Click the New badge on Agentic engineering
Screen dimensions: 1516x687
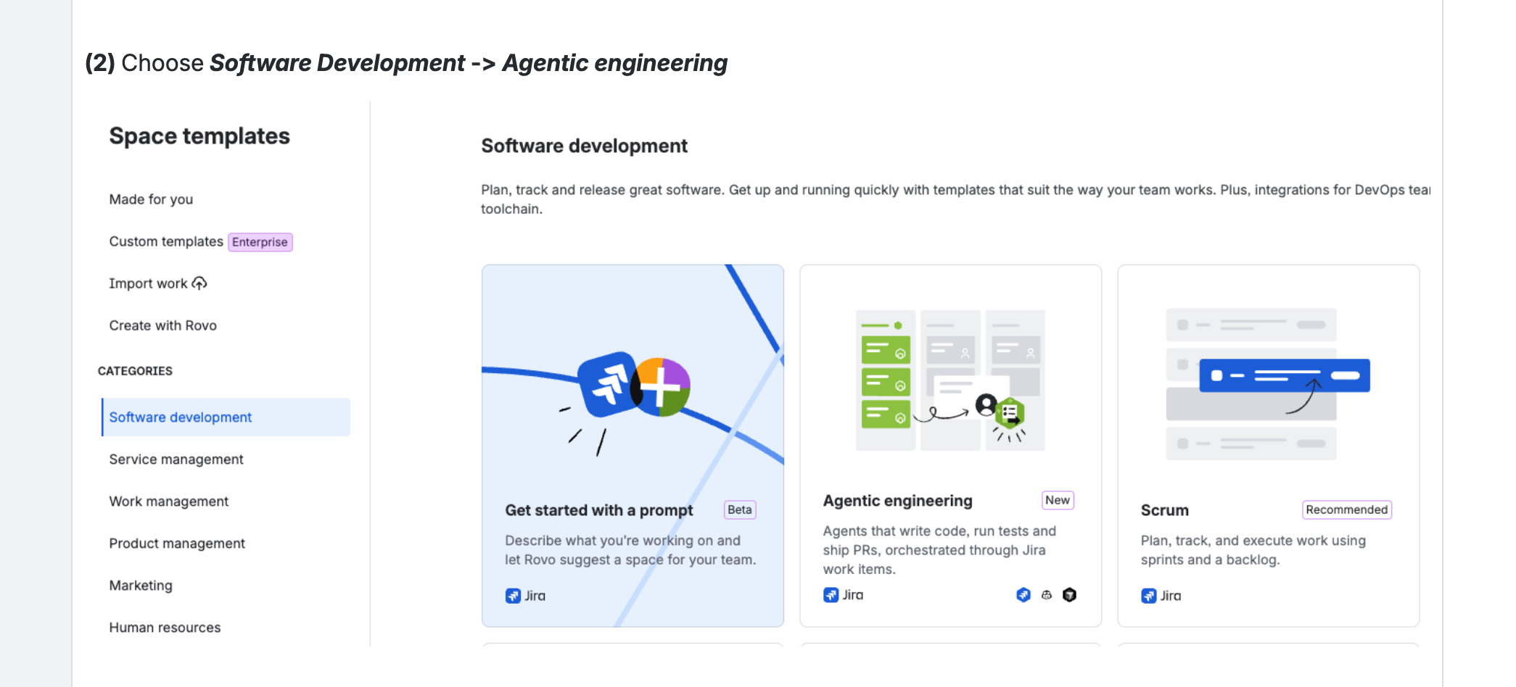pos(1058,500)
